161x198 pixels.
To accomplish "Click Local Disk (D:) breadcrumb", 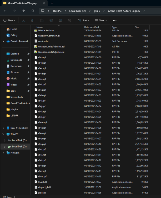I will point(78,11).
